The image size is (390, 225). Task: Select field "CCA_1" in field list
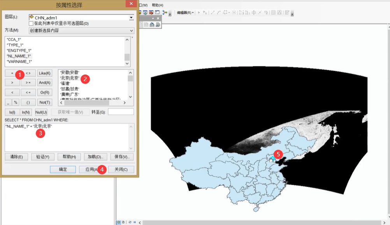[14, 39]
